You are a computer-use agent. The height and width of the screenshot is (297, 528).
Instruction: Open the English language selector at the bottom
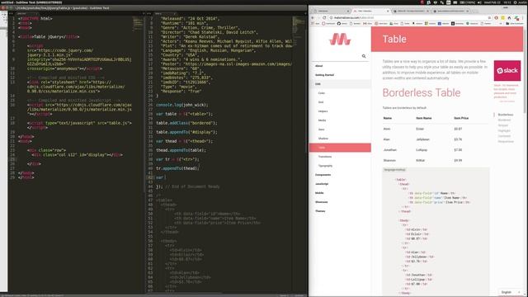[511, 292]
